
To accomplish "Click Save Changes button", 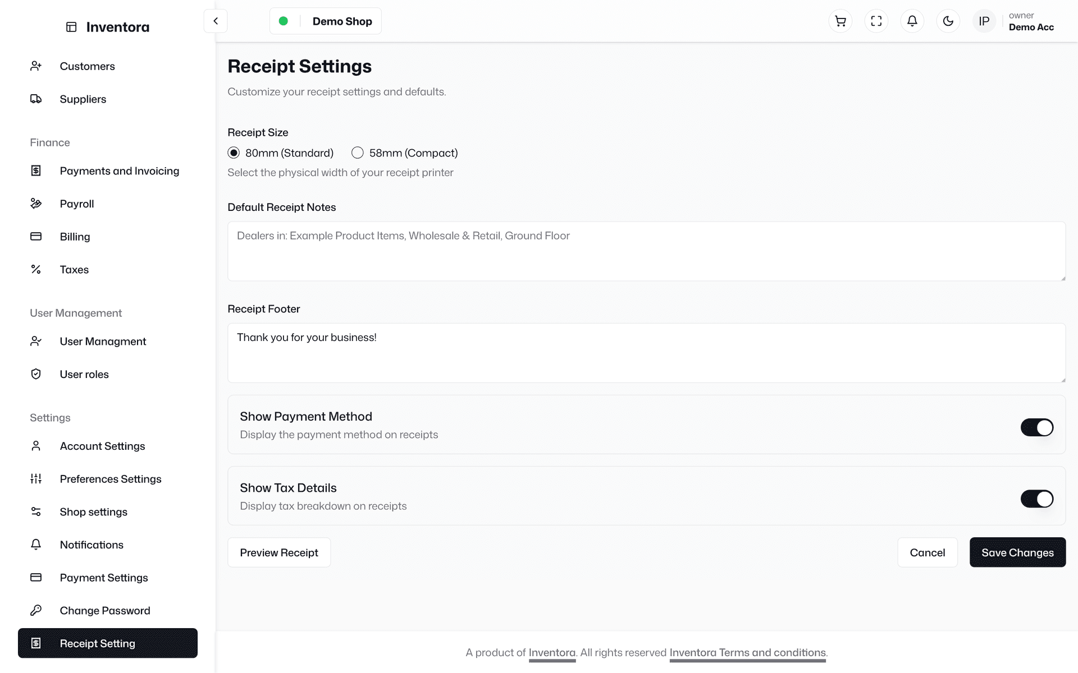I will [x=1017, y=552].
